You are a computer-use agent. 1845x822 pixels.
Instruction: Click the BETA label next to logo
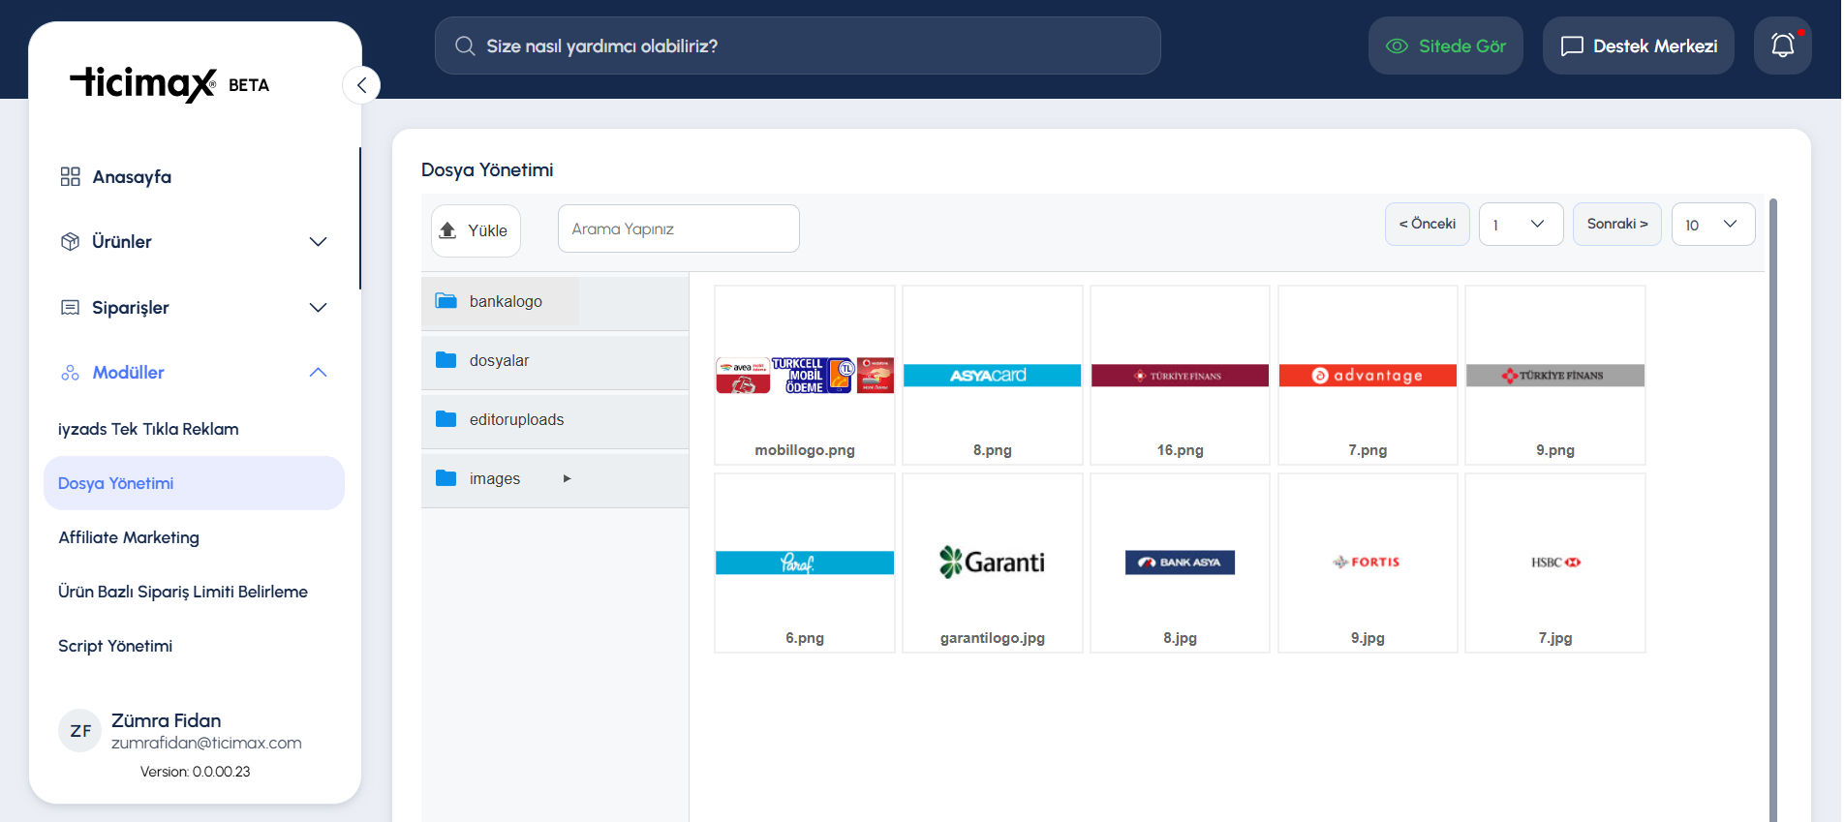(249, 85)
